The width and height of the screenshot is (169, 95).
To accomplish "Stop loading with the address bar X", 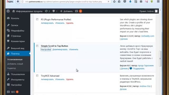I will pos(109,2).
